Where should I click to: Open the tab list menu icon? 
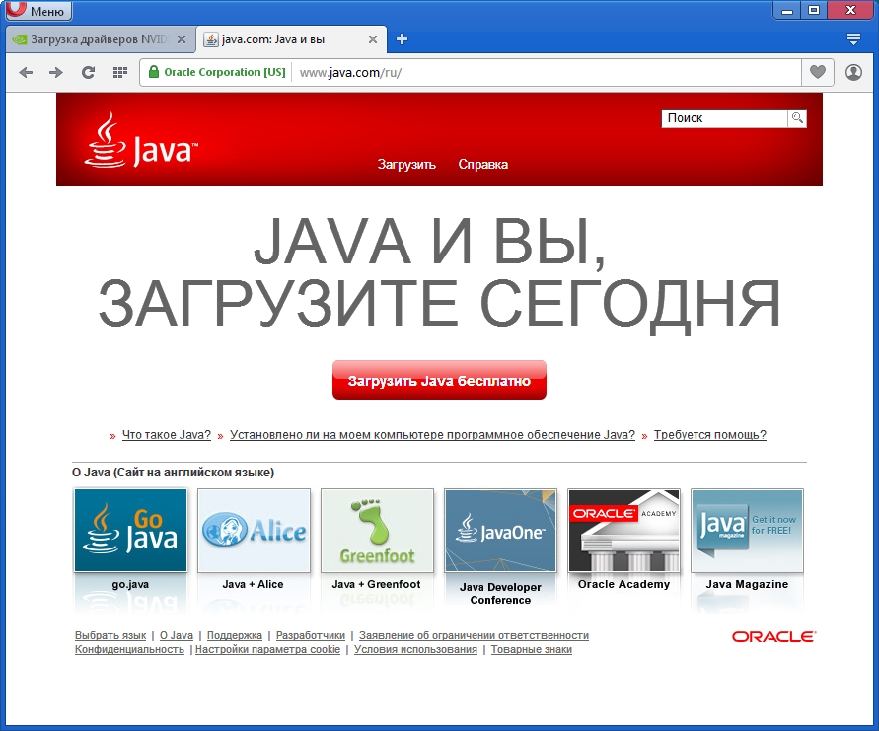(x=853, y=39)
